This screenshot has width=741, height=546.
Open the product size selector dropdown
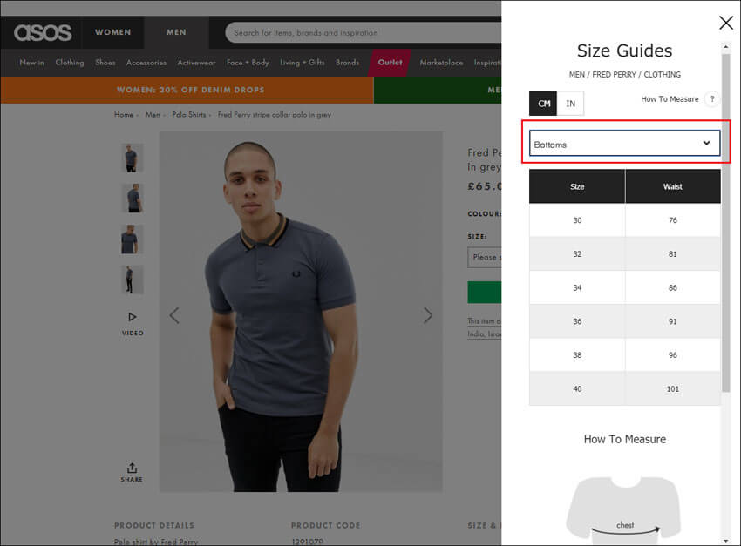point(485,257)
